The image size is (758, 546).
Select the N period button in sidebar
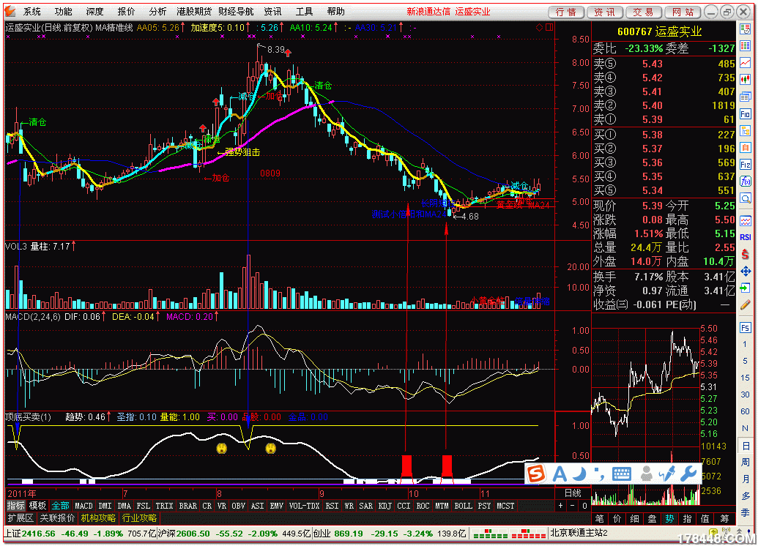[745, 429]
